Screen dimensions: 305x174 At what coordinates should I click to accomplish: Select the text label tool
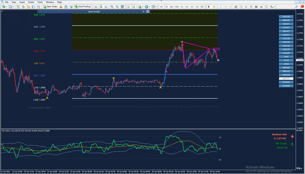tap(251, 7)
